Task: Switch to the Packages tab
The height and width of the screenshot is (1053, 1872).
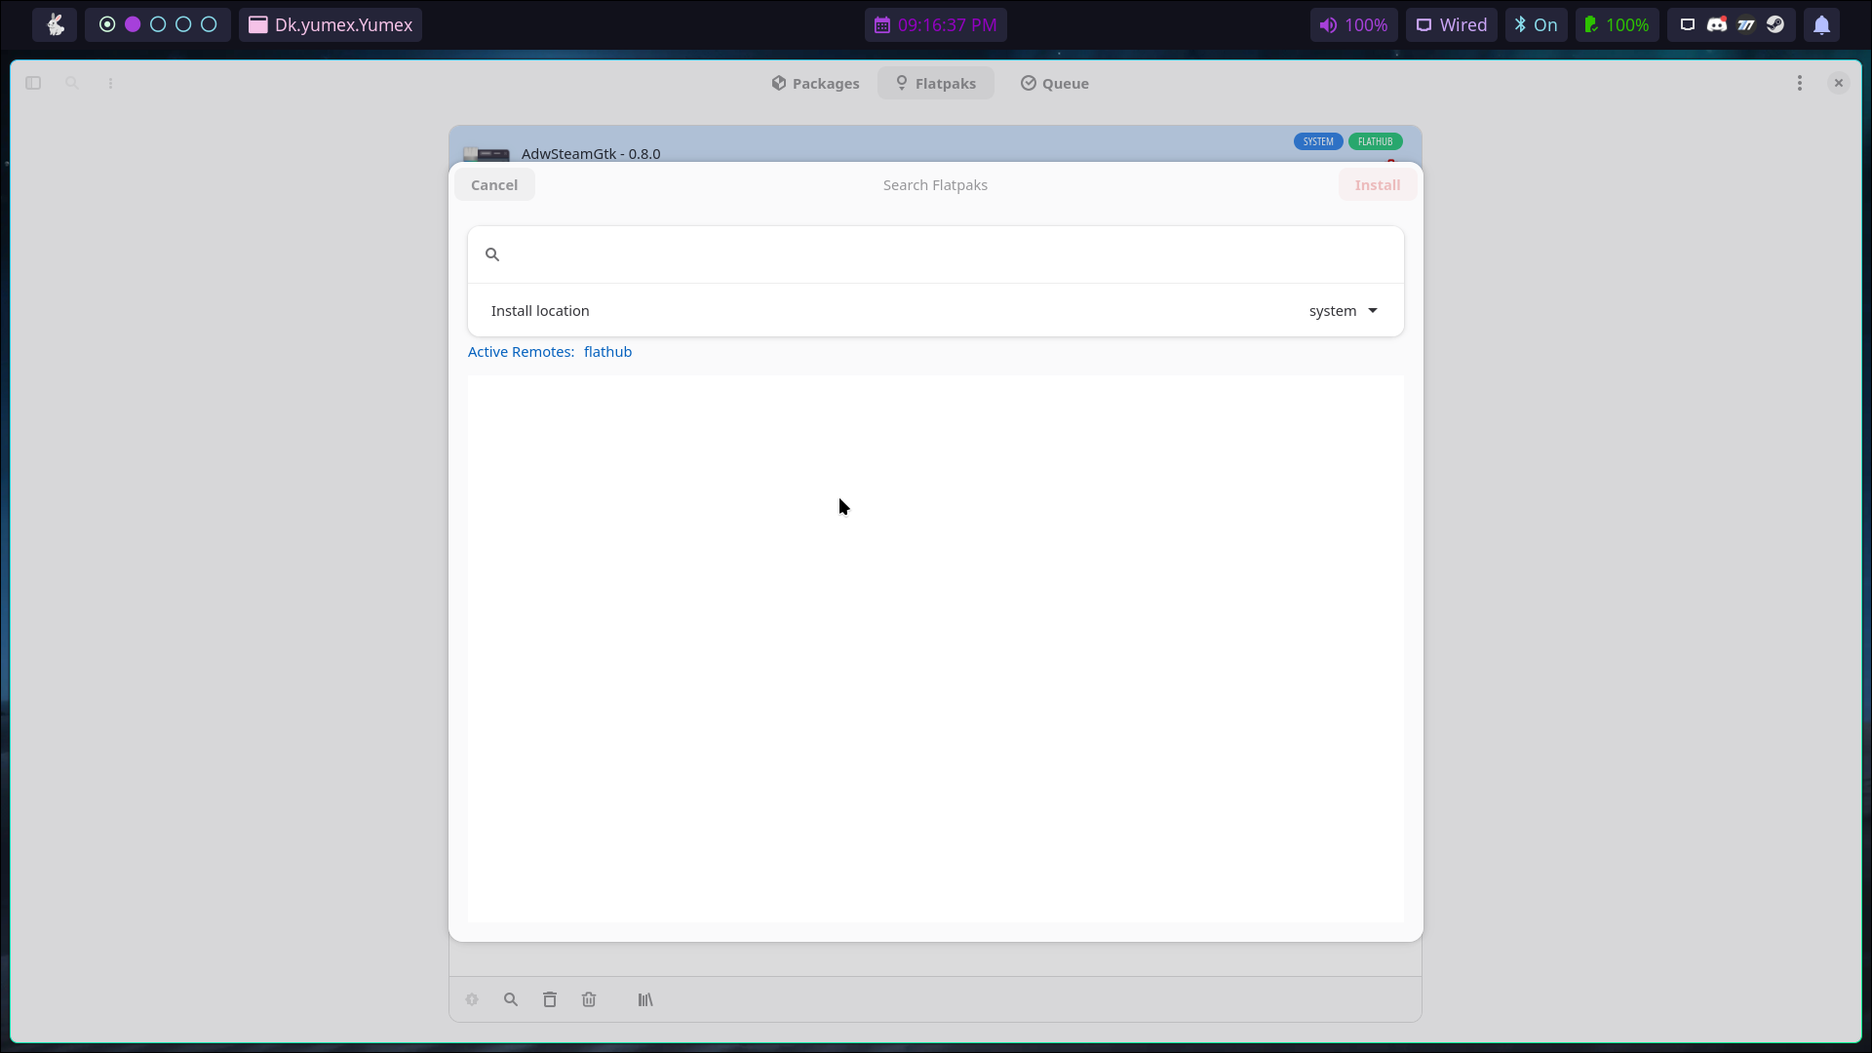Action: (815, 84)
